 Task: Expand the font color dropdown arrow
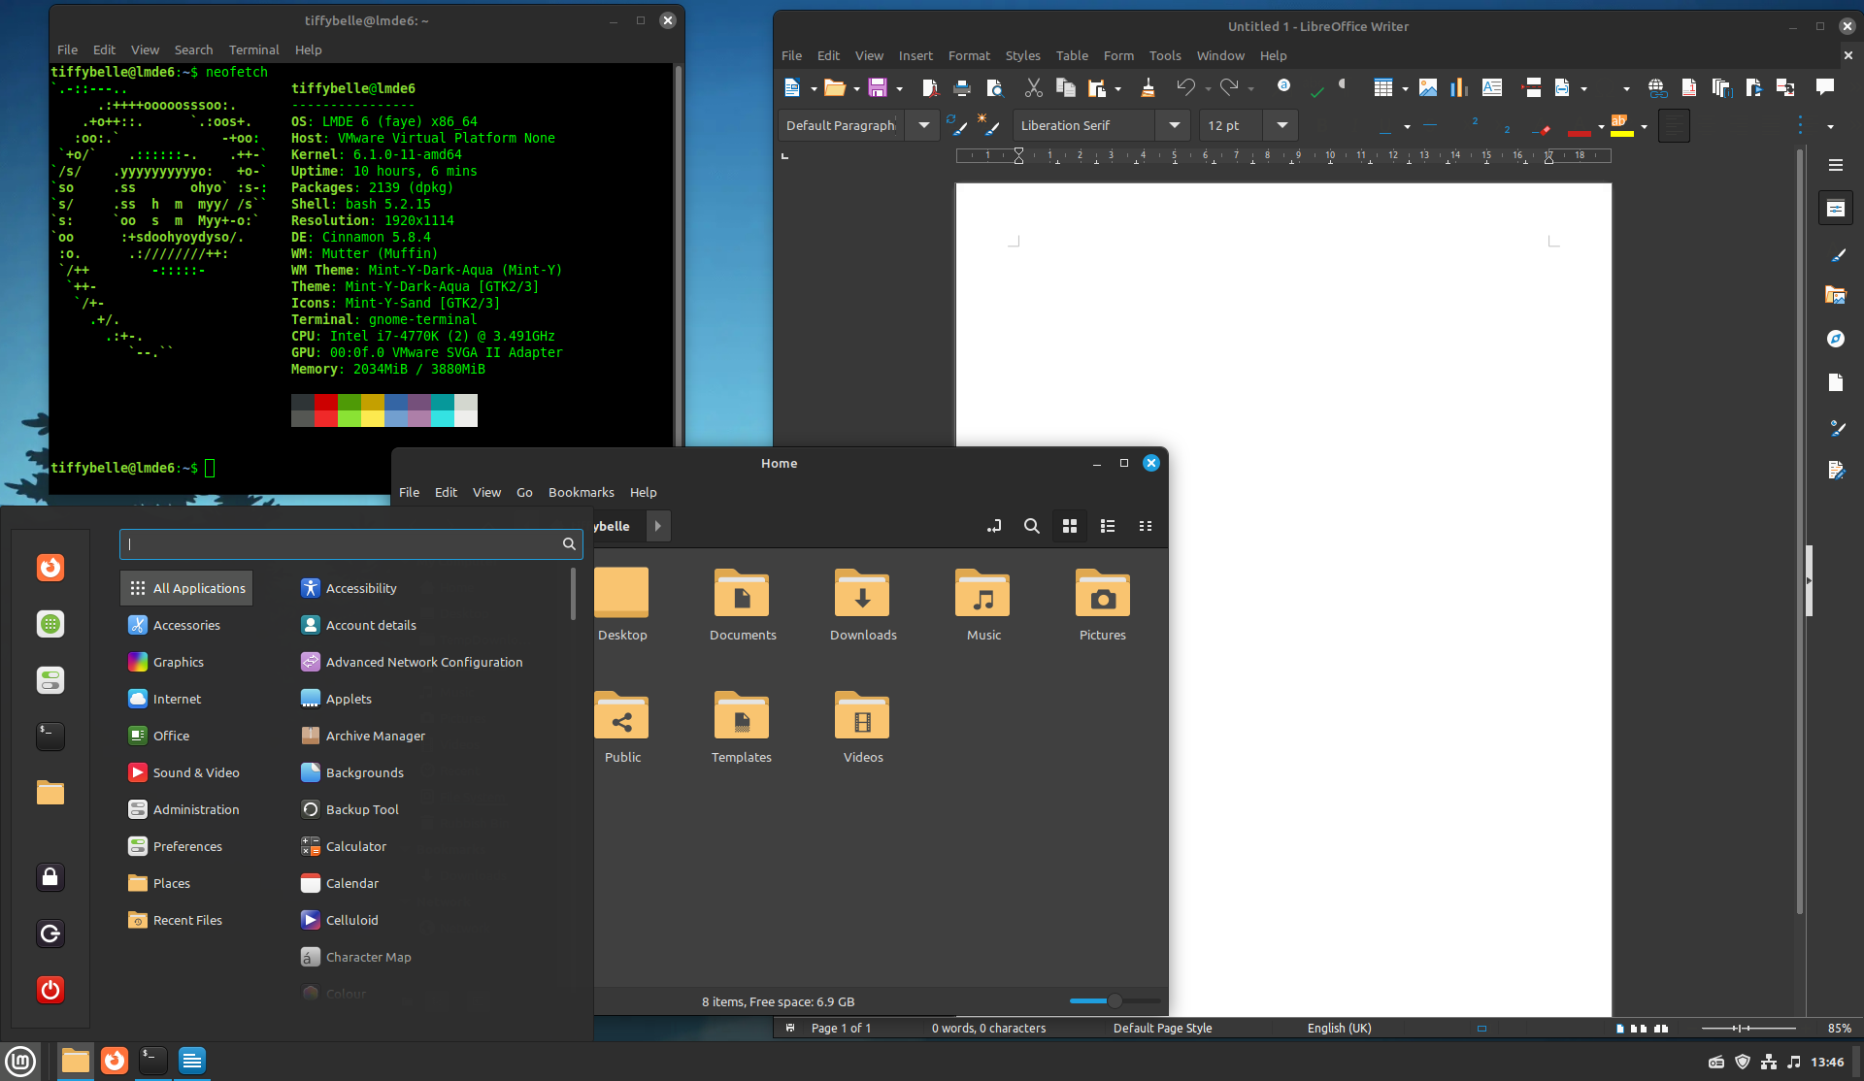click(1601, 126)
